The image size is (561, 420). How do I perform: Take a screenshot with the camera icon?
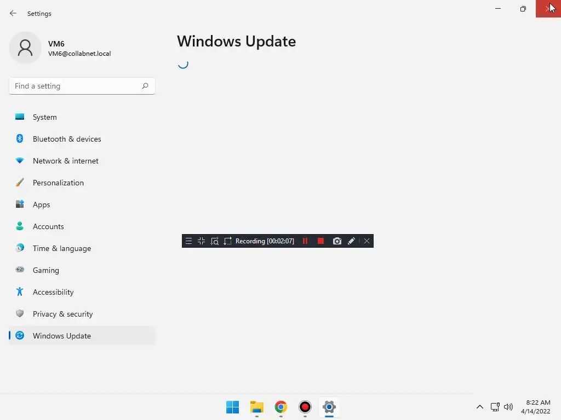337,241
